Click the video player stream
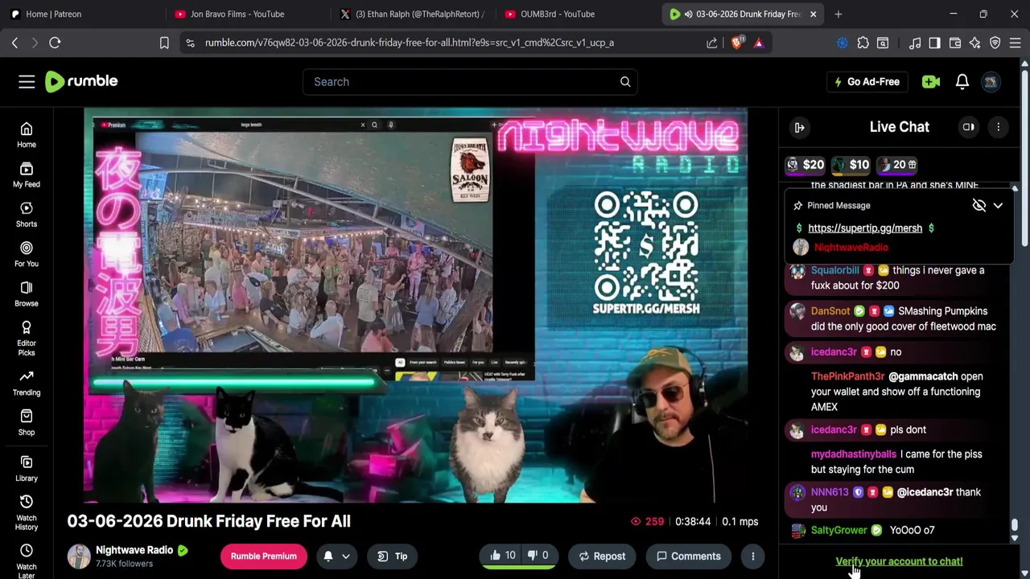This screenshot has width=1030, height=579. 415,306
